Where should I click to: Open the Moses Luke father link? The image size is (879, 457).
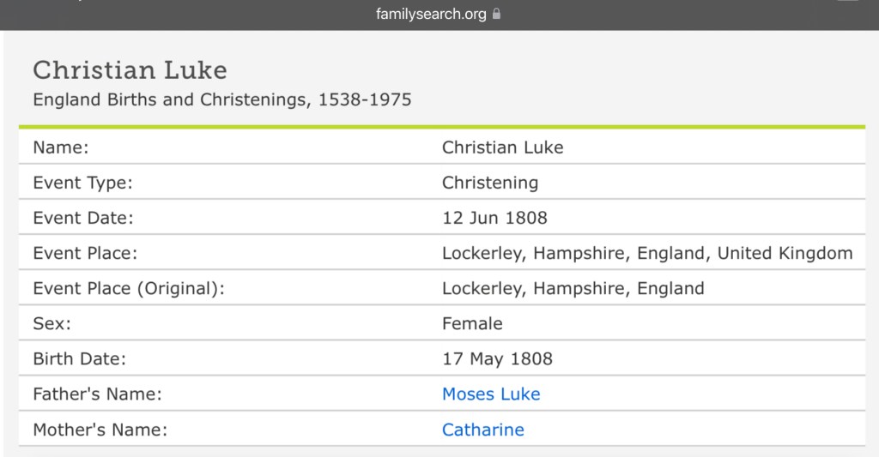[x=491, y=394]
